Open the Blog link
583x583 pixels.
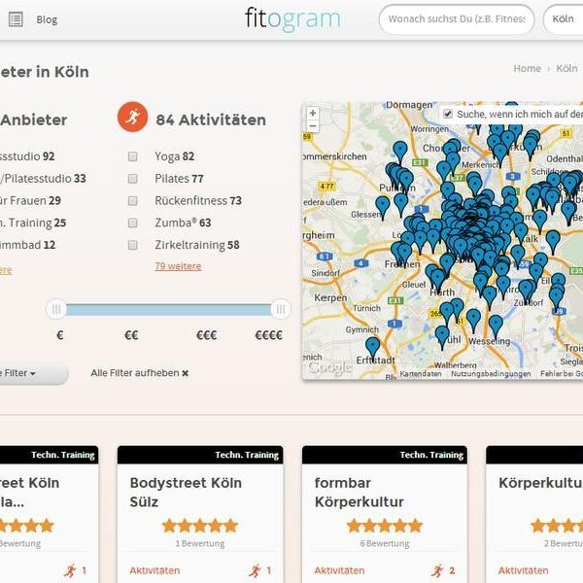point(47,19)
